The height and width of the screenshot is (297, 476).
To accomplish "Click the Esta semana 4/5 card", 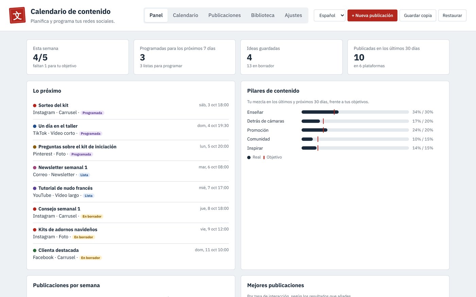I will (78, 57).
